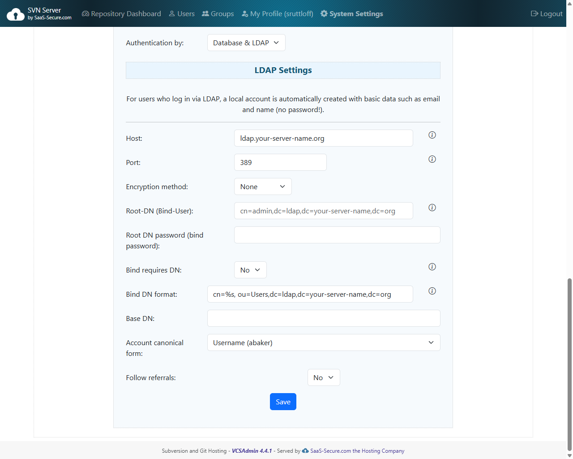573x459 pixels.
Task: Click the info icon next to Port
Action: coord(432,159)
